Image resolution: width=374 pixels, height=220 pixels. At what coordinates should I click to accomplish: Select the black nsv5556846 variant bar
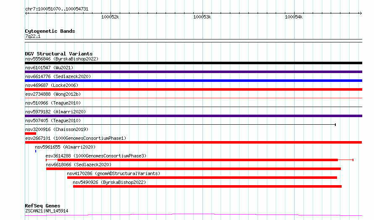coord(193,63)
